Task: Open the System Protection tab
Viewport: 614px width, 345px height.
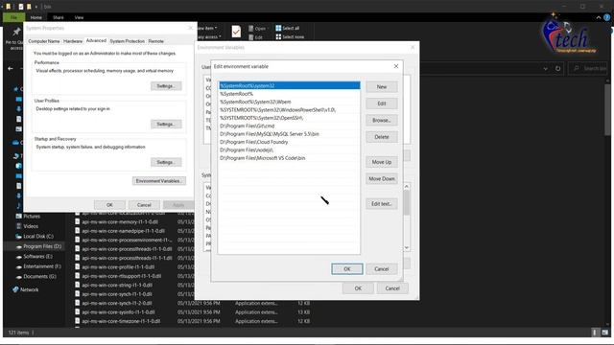Action: 128,41
